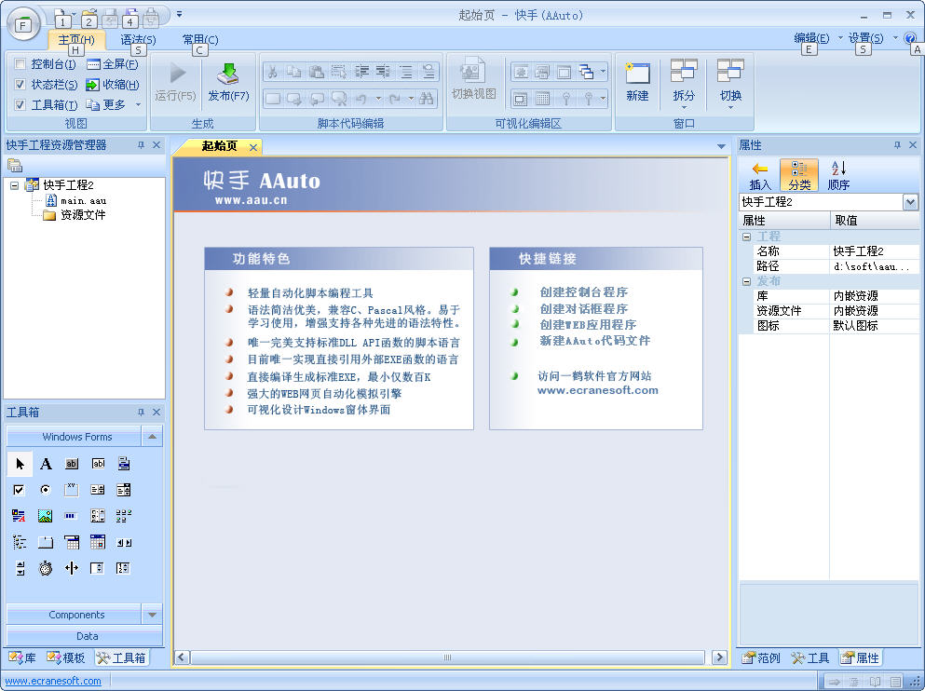
Task: Click www.ecranesoft.com in the status bar
Action: (53, 681)
